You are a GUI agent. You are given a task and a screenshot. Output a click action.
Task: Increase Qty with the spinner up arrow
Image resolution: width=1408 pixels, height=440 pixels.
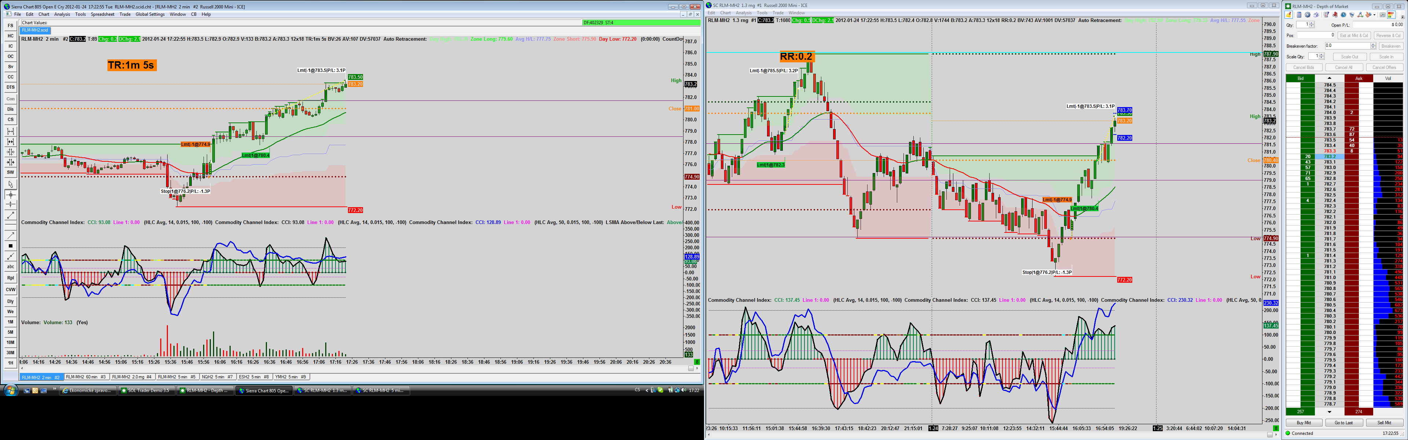click(x=1312, y=23)
